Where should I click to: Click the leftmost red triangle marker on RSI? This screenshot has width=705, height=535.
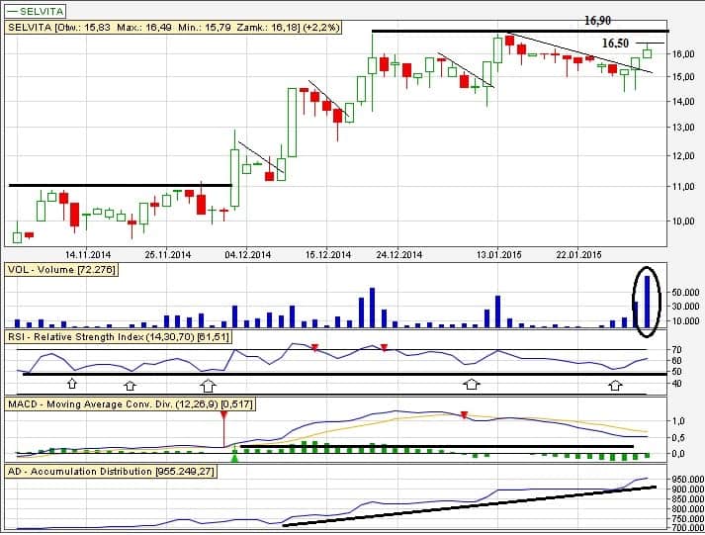pos(314,347)
